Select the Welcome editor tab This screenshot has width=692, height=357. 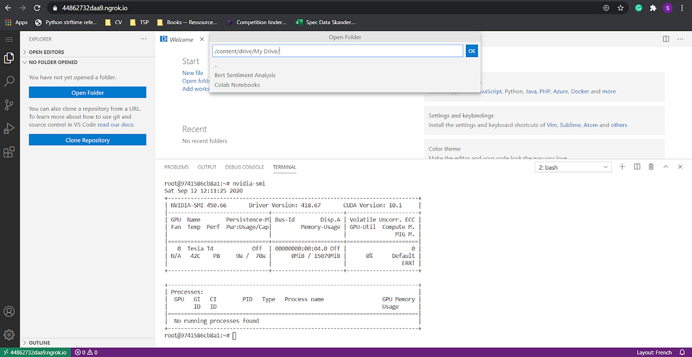point(180,39)
